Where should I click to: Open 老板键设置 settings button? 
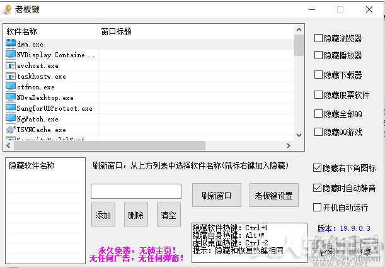click(x=274, y=195)
